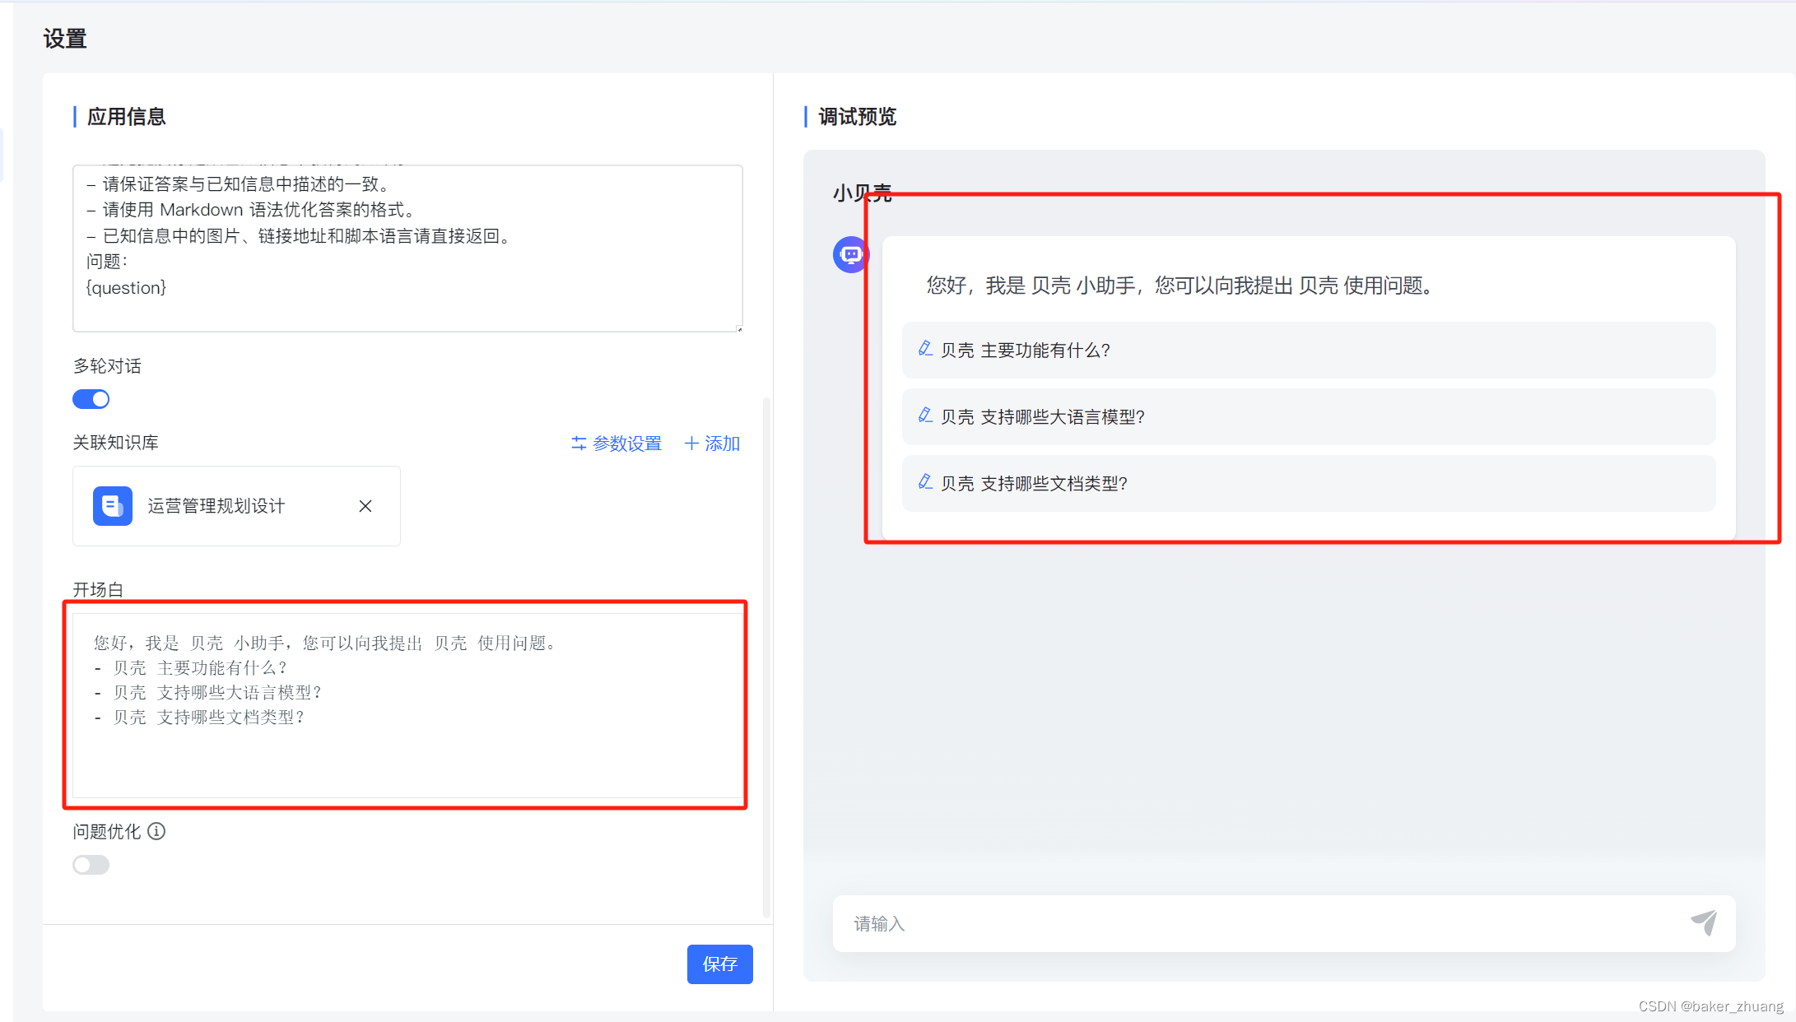
Task: Disable the 多轮对话 toggle
Action: click(91, 398)
